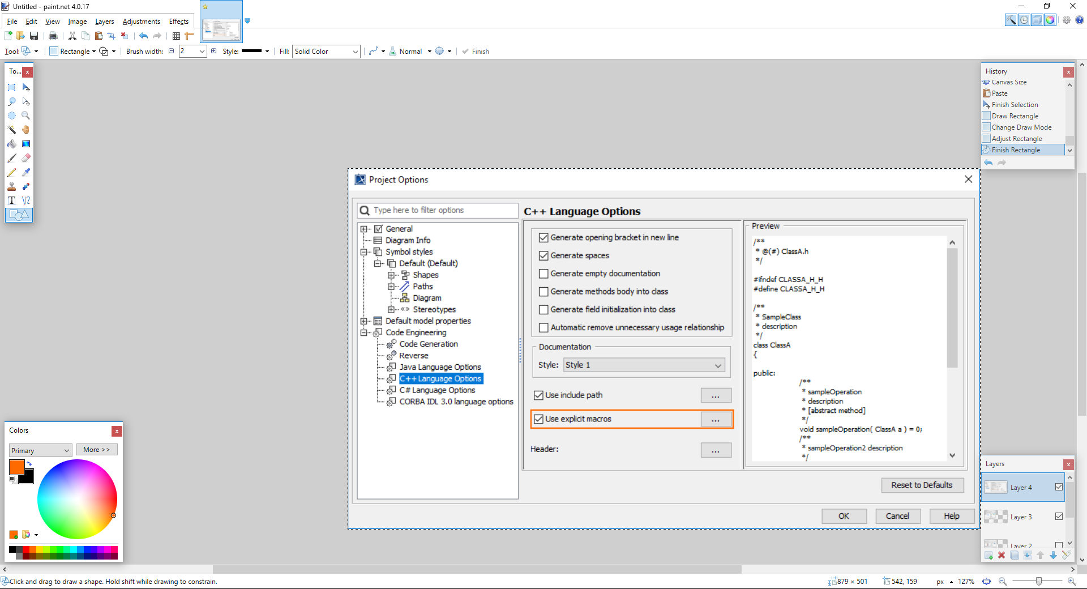Pick the Paint Bucket tool
The width and height of the screenshot is (1087, 589).
[x=12, y=144]
